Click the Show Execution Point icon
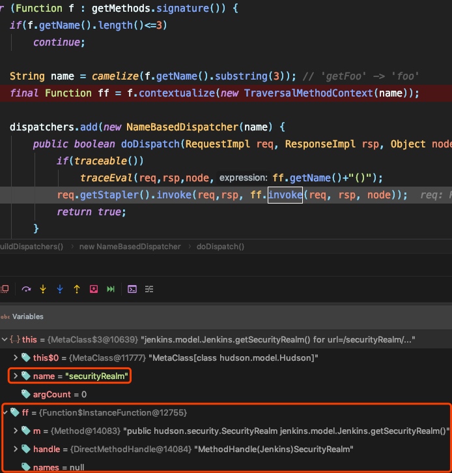The width and height of the screenshot is (452, 473). coord(5,288)
